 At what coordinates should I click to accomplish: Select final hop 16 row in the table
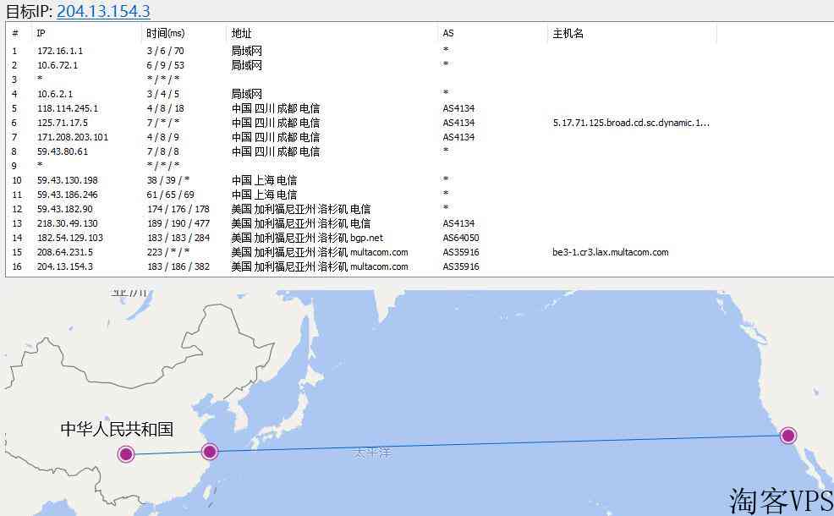(65, 266)
